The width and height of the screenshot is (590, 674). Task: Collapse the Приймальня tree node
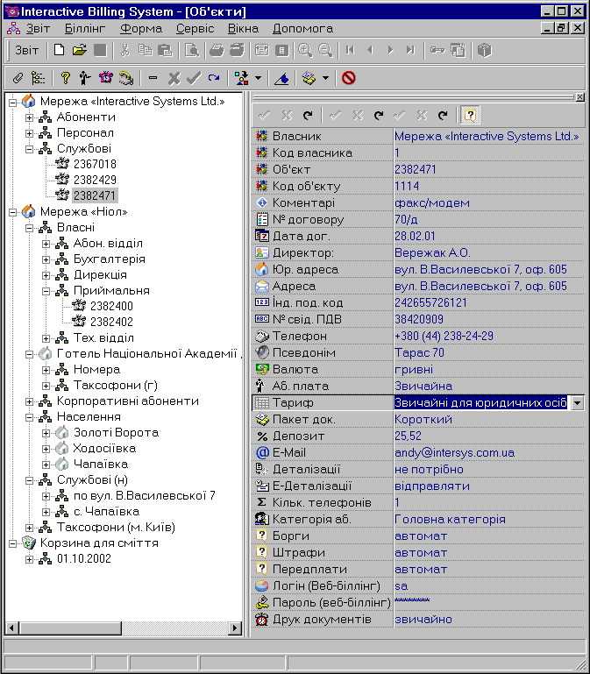(46, 291)
